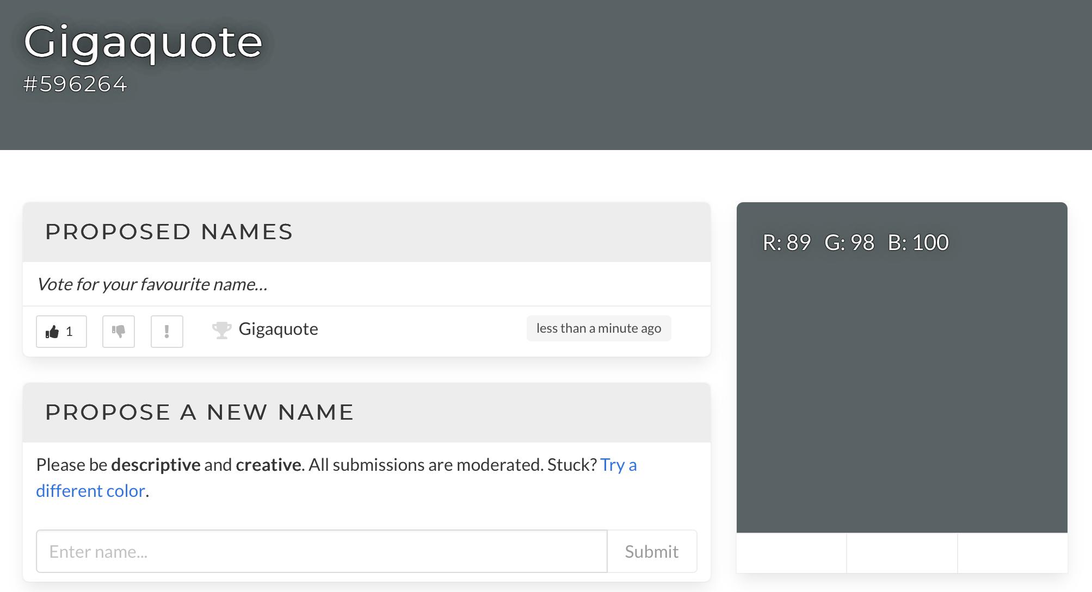Click the 'Proposed Names' section header
Image resolution: width=1092 pixels, height=592 pixels.
[169, 232]
